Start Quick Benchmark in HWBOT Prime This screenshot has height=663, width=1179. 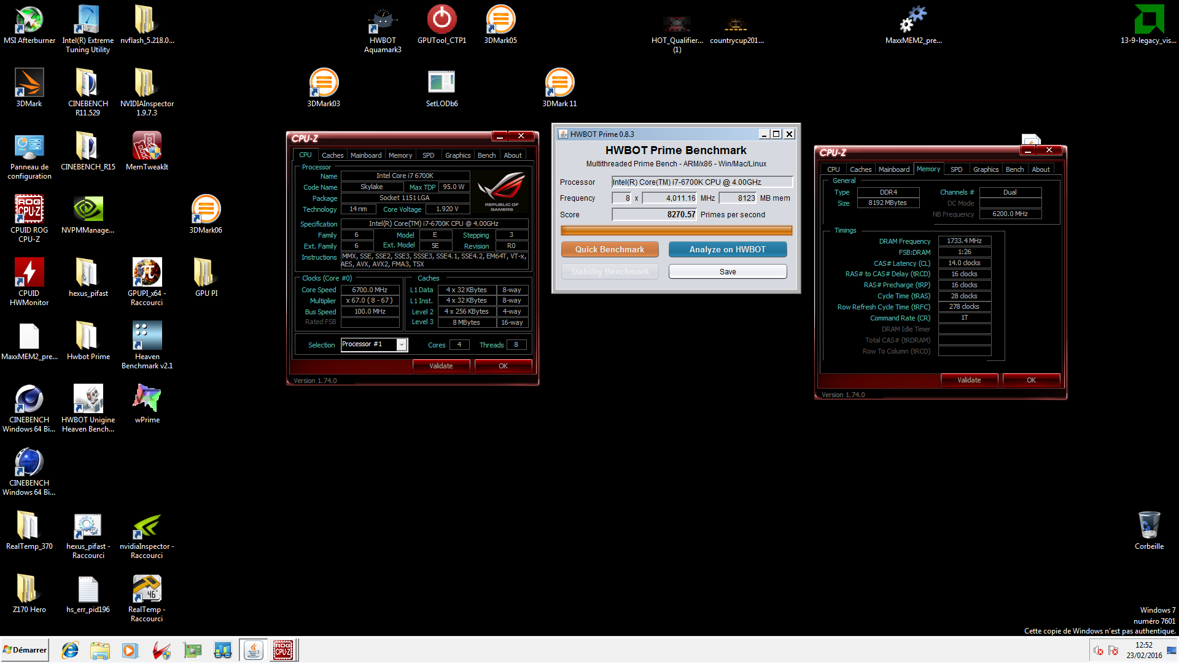coord(610,249)
